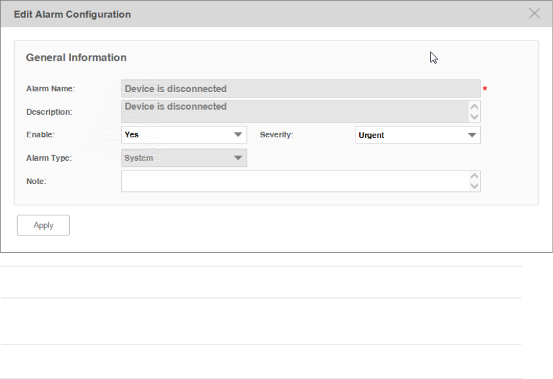Click the Enable label
This screenshot has width=553, height=379.
(40, 134)
